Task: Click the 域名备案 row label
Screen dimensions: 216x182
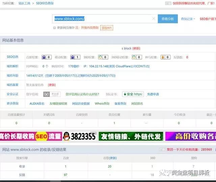Action: pos(12,85)
